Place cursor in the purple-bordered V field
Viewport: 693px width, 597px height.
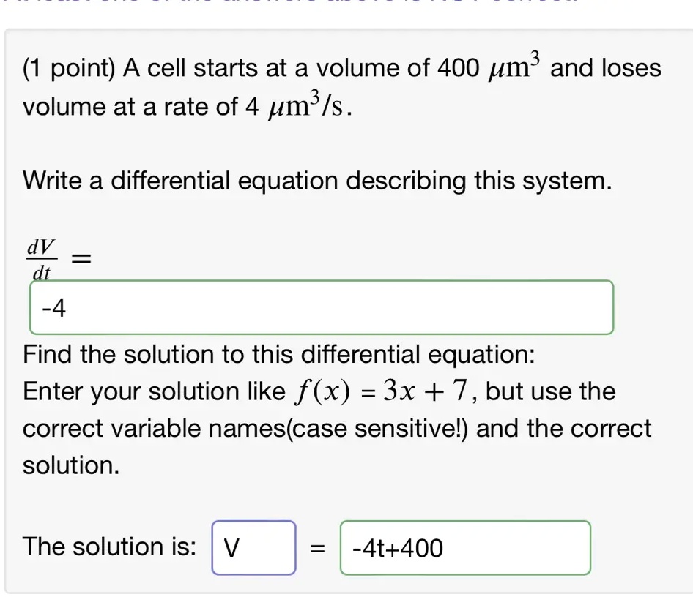click(x=253, y=548)
